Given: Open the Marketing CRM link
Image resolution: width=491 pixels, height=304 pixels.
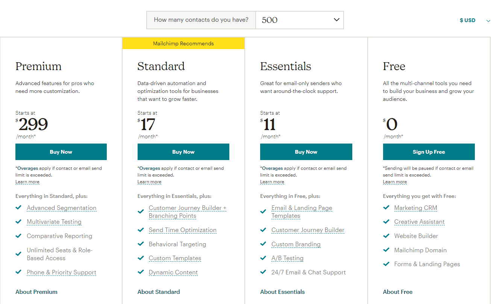Looking at the screenshot, I should tap(415, 207).
